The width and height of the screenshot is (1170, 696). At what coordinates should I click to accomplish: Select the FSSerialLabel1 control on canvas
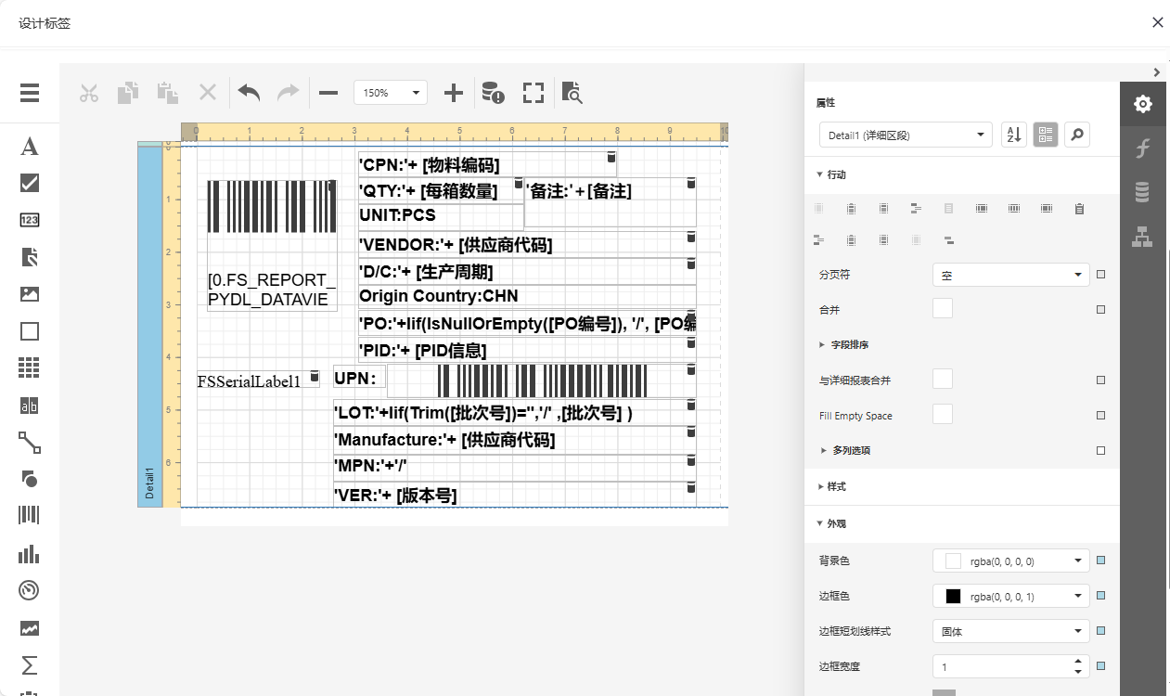258,380
